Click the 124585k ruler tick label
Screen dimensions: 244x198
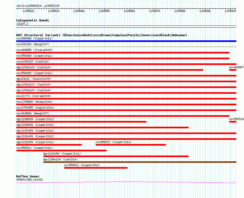click(104, 11)
